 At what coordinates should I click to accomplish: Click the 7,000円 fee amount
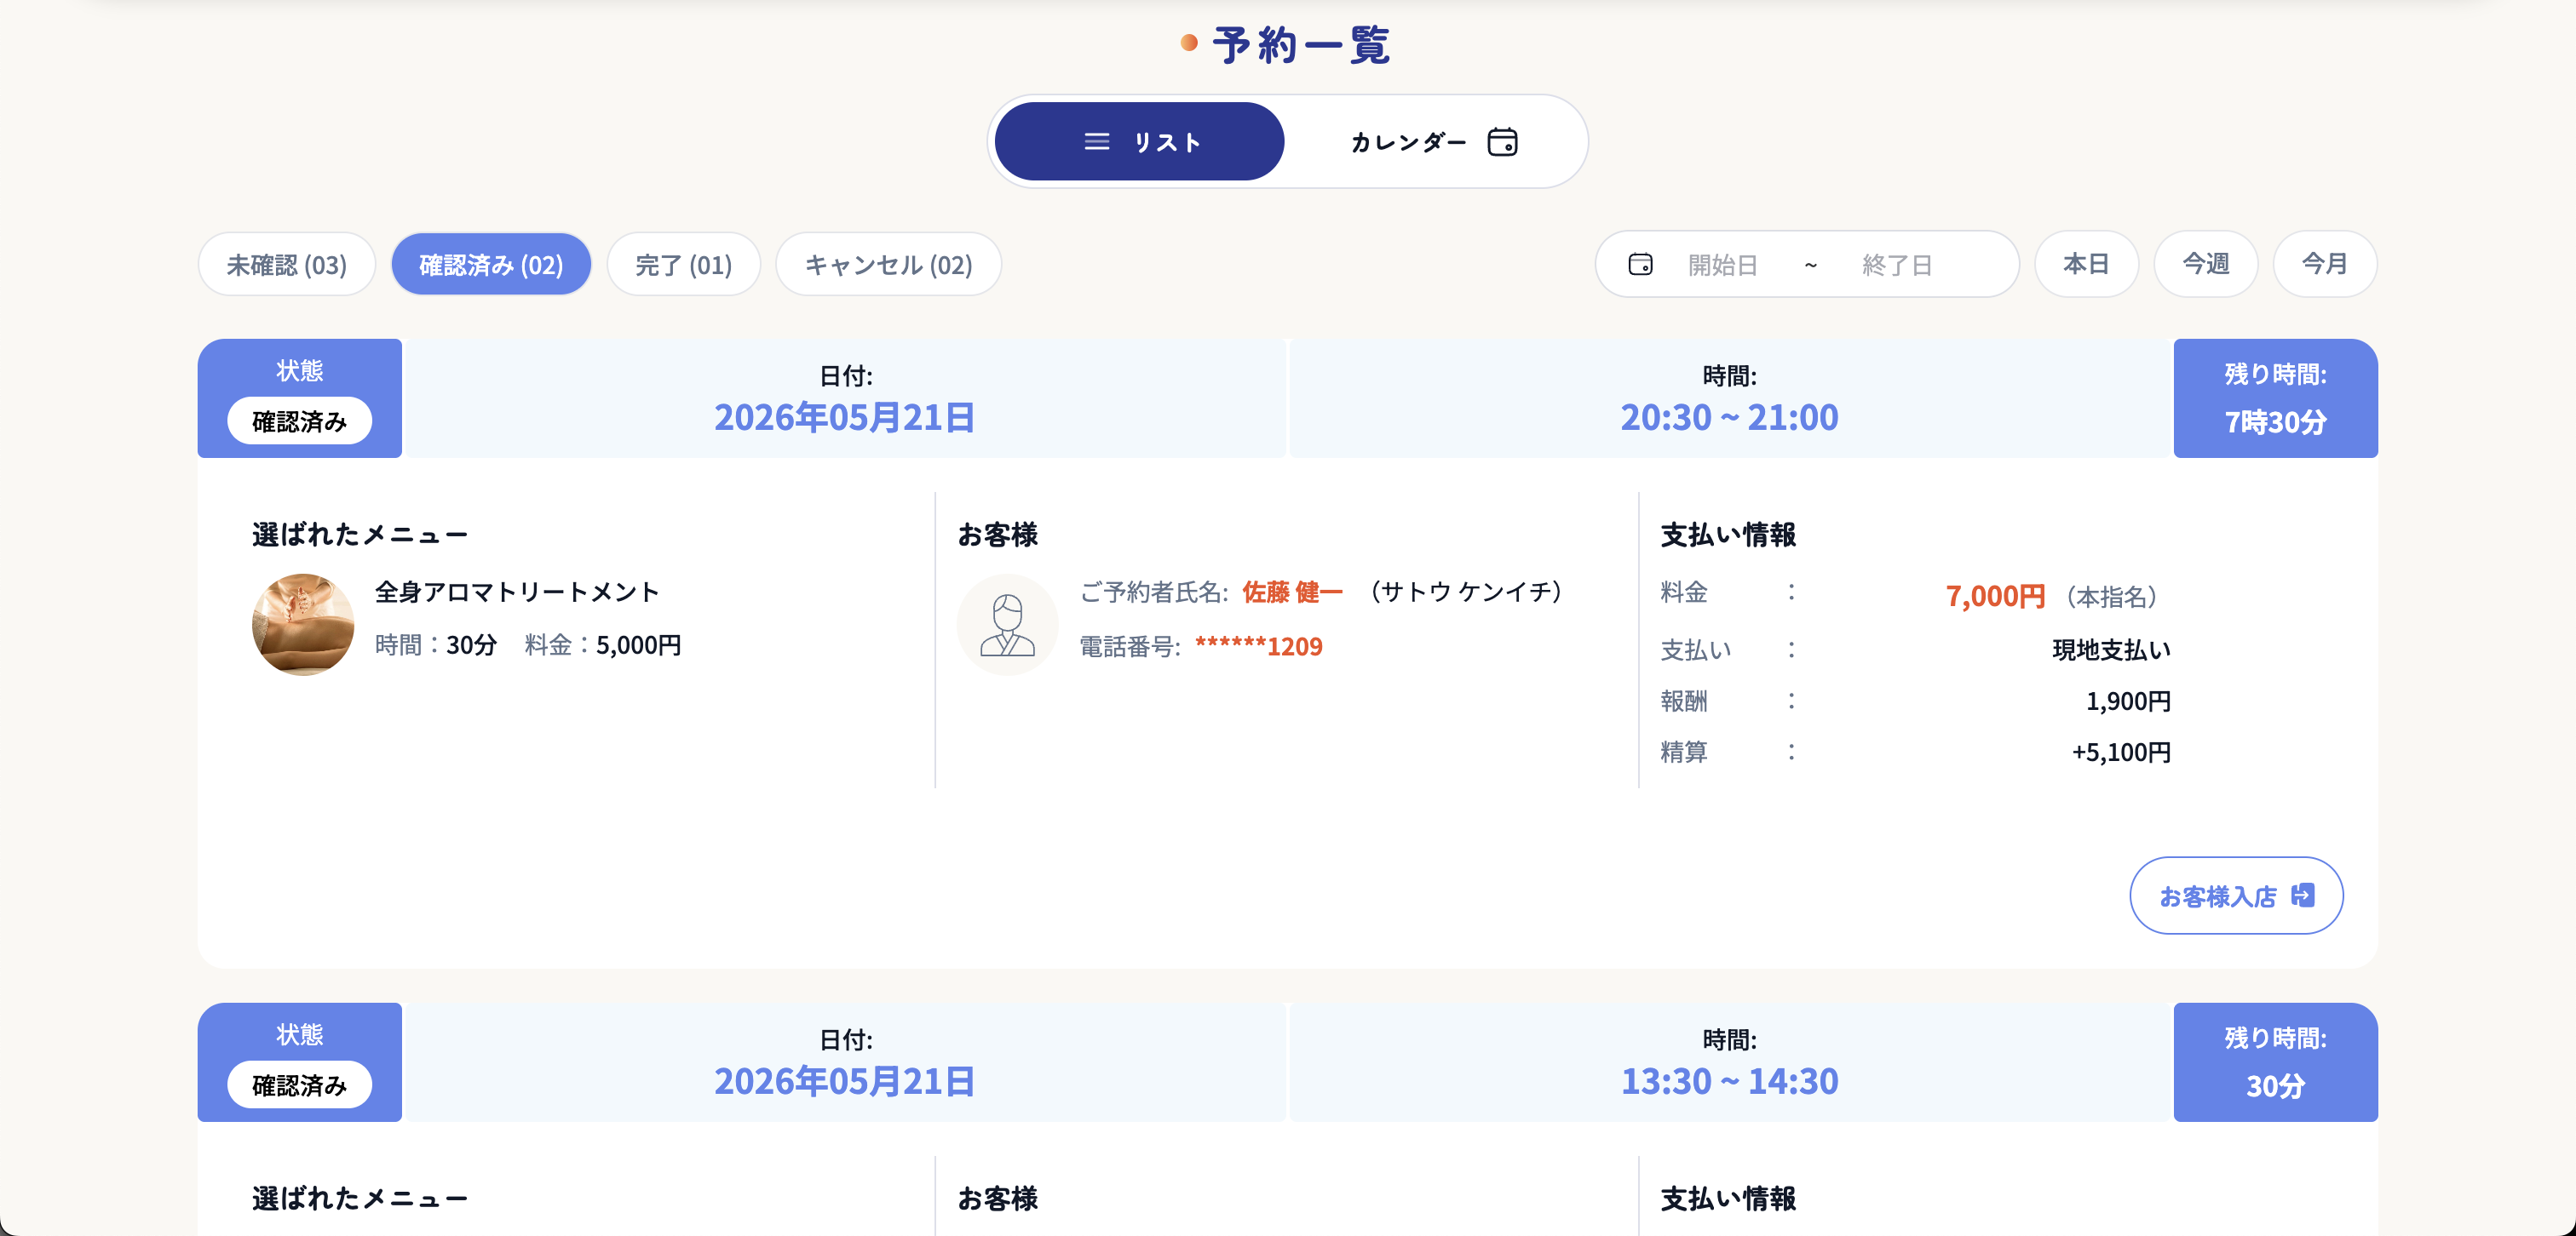pos(1995,597)
